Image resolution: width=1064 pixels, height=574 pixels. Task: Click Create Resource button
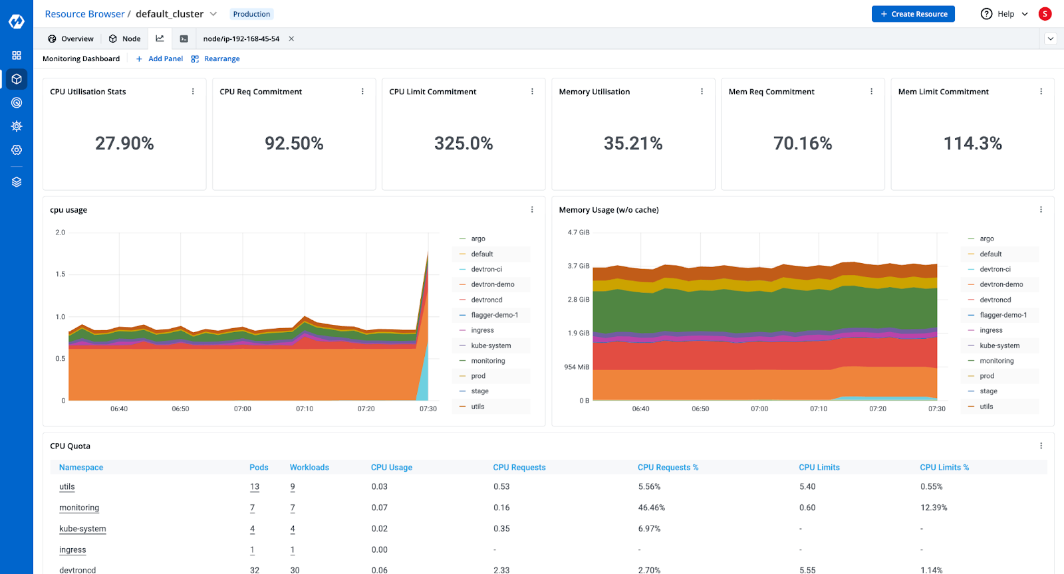pos(913,14)
